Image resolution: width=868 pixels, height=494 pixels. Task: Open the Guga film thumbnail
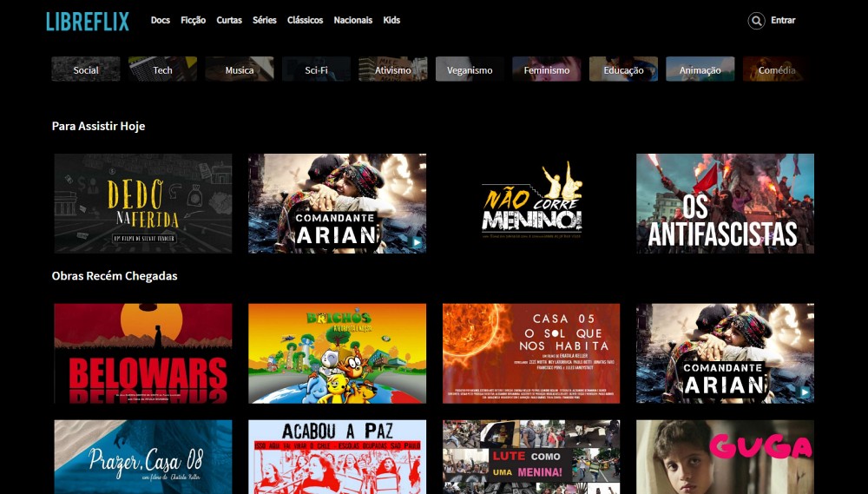[x=725, y=457]
